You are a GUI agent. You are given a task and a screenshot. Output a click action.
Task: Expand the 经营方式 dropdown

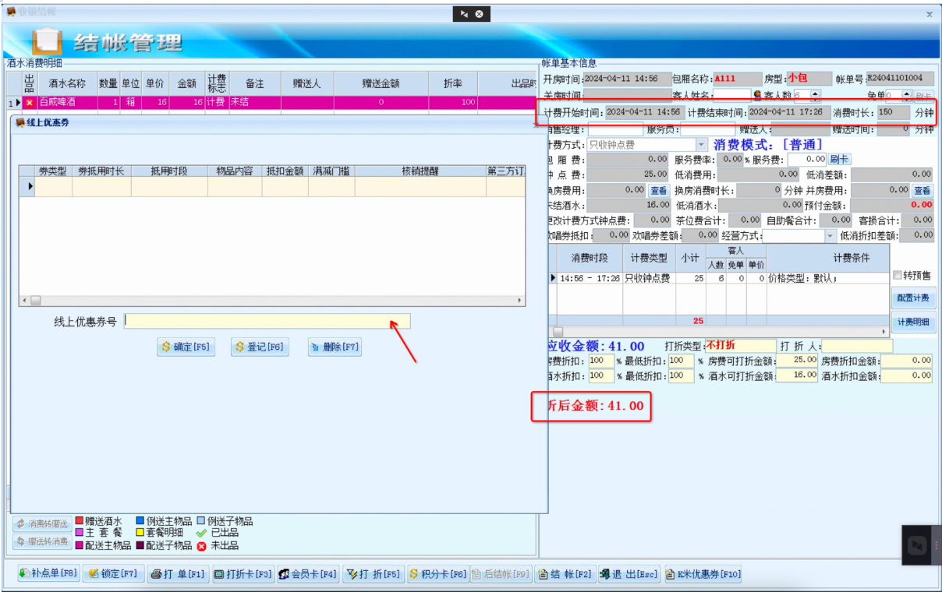[829, 235]
